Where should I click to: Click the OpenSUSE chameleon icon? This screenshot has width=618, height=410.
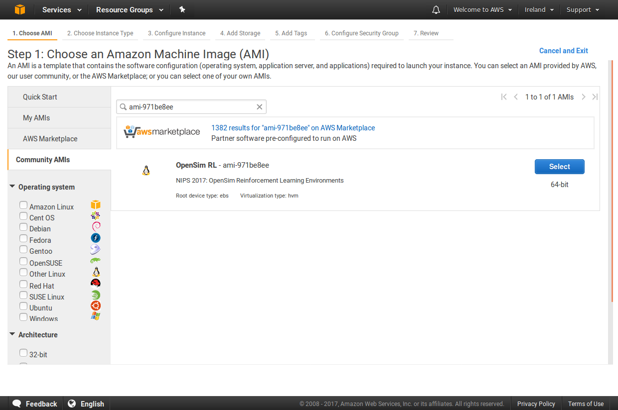pos(96,261)
